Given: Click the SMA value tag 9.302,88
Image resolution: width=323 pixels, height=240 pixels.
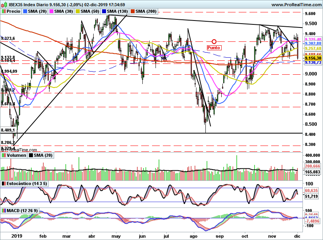Looking at the screenshot, I should [x=313, y=43].
